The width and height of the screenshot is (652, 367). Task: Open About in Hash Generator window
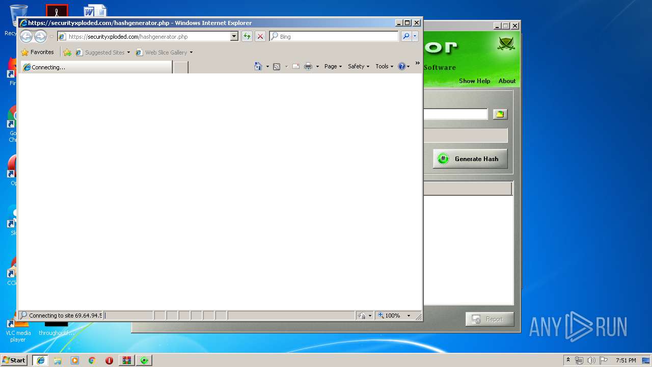coord(507,81)
